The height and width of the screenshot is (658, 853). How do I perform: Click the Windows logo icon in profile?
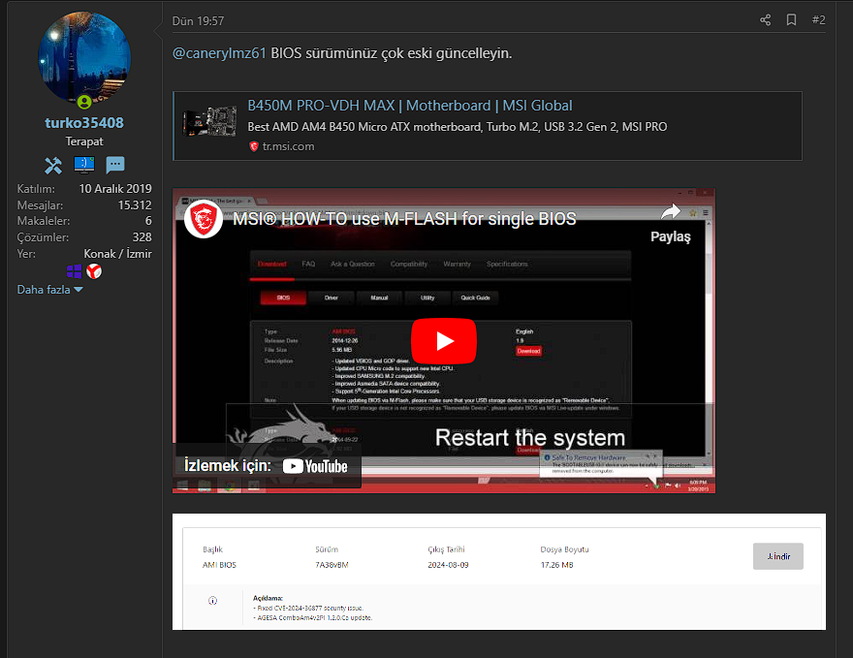click(x=74, y=271)
